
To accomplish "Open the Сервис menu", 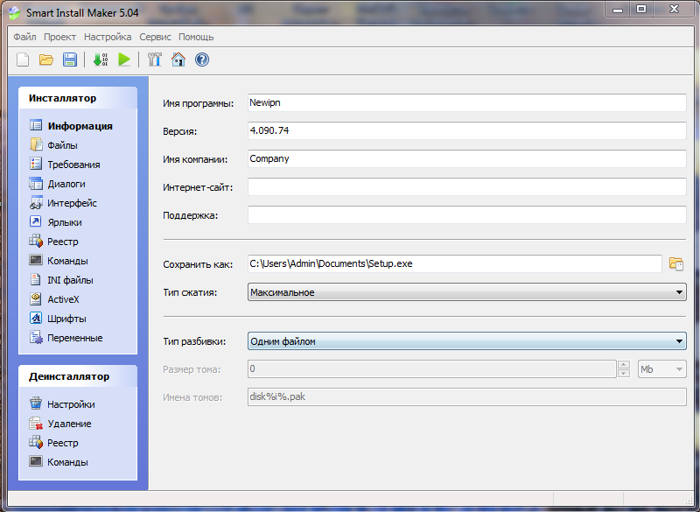I will pos(155,37).
